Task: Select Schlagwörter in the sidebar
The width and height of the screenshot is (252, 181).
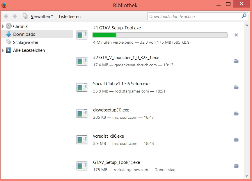Action: [x=26, y=42]
